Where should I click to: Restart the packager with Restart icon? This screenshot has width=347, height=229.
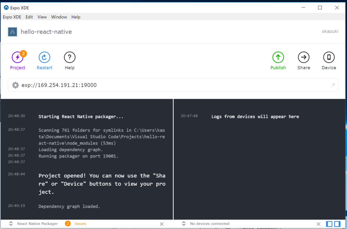(x=44, y=57)
